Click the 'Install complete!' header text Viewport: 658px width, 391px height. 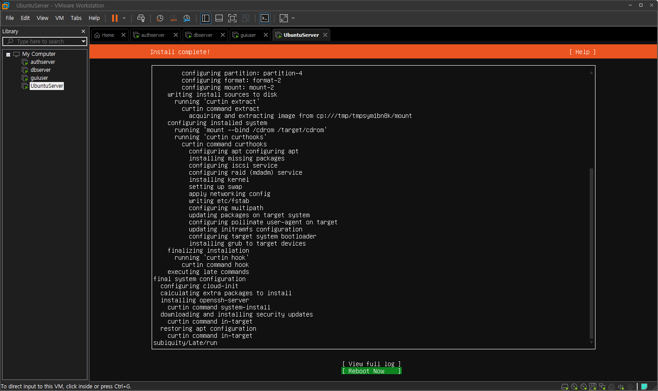coord(180,52)
